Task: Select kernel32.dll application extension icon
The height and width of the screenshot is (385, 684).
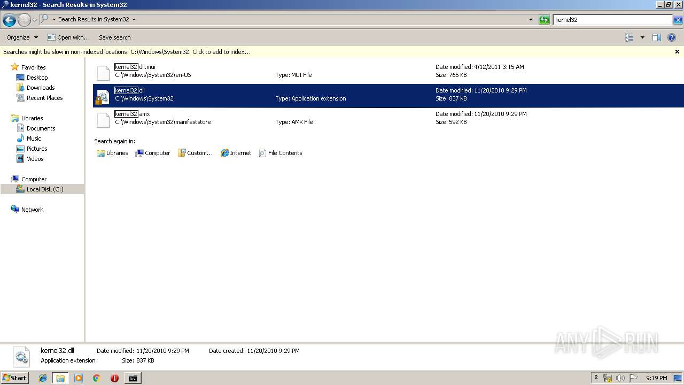Action: point(103,96)
